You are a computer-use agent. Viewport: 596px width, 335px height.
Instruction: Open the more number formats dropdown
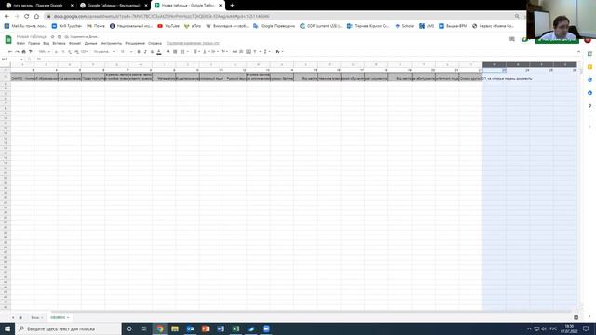pyautogui.click(x=84, y=52)
